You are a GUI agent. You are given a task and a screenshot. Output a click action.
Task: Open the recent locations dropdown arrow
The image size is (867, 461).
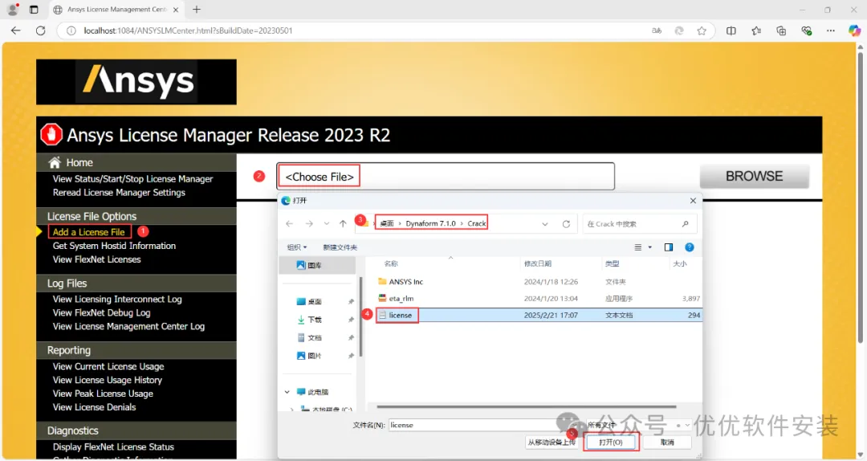coord(327,223)
